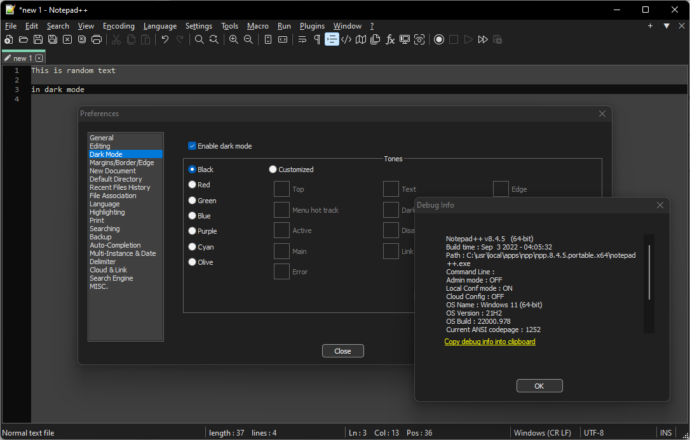Screen dimensions: 690x440
Task: Choose the Customized tones radio option
Action: coord(273,170)
